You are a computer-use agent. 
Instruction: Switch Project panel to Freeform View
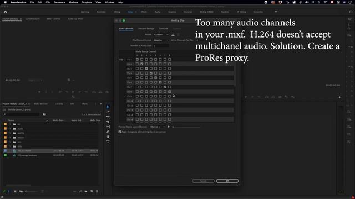[21, 191]
